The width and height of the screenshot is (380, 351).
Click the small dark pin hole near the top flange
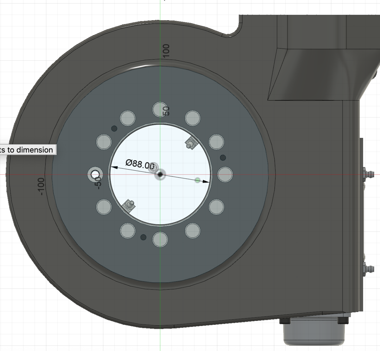coord(114,129)
